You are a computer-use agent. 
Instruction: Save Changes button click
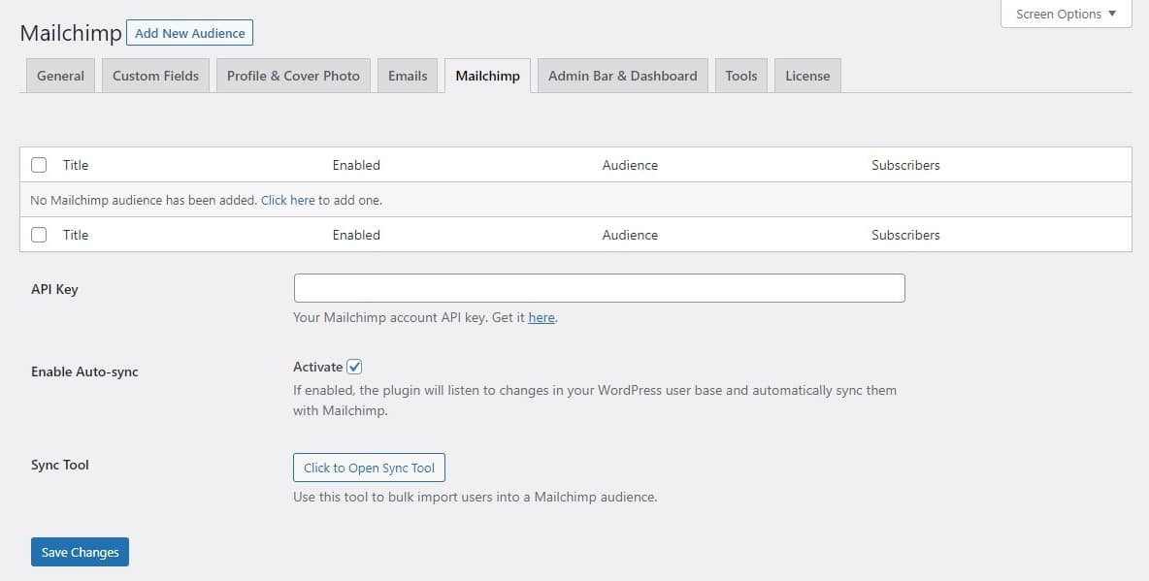80,553
